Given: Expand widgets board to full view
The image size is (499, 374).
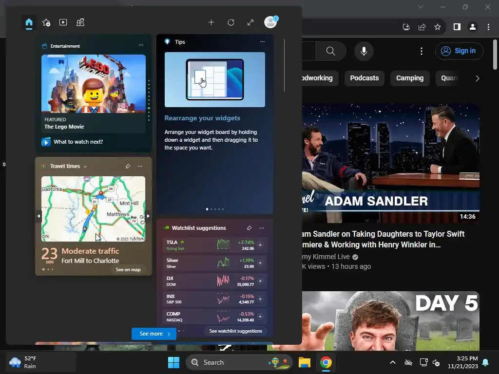Looking at the screenshot, I should (250, 22).
